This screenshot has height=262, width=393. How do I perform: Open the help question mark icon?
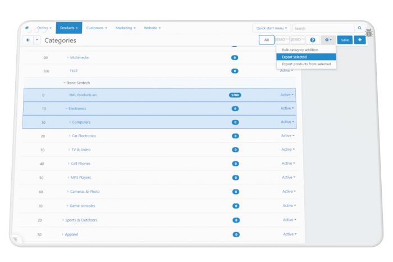tap(313, 40)
